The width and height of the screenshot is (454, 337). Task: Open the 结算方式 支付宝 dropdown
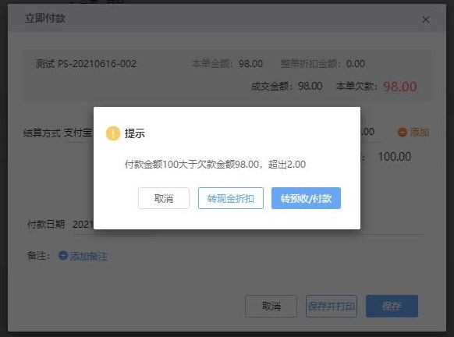(78, 133)
